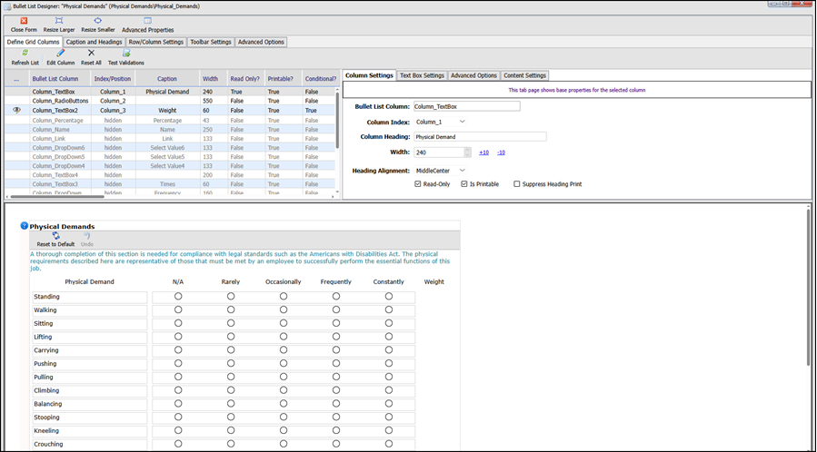Open the top Advanced Options tab
The width and height of the screenshot is (817, 452).
(x=261, y=42)
